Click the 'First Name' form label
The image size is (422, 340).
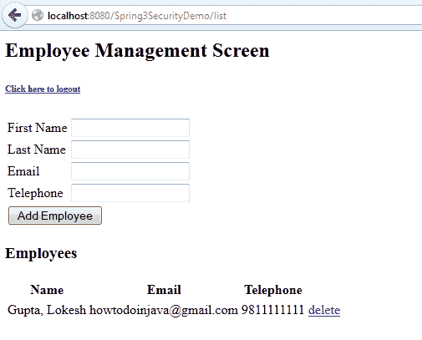[38, 128]
